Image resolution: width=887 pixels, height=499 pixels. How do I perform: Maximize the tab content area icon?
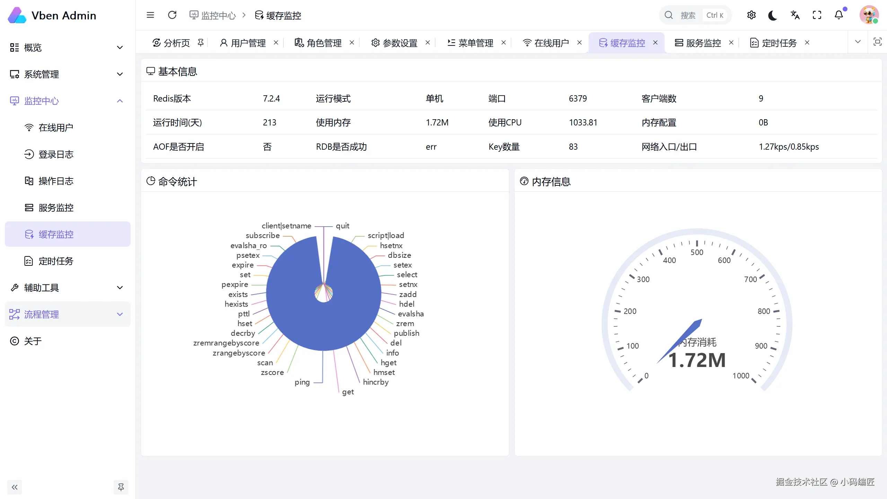click(x=877, y=42)
